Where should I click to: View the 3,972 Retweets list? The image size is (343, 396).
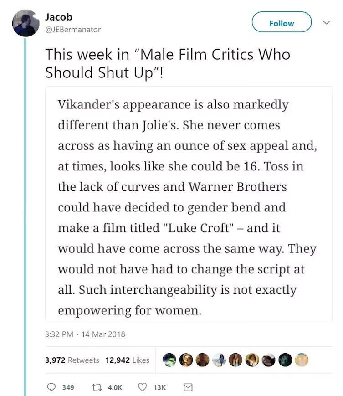[72, 360]
